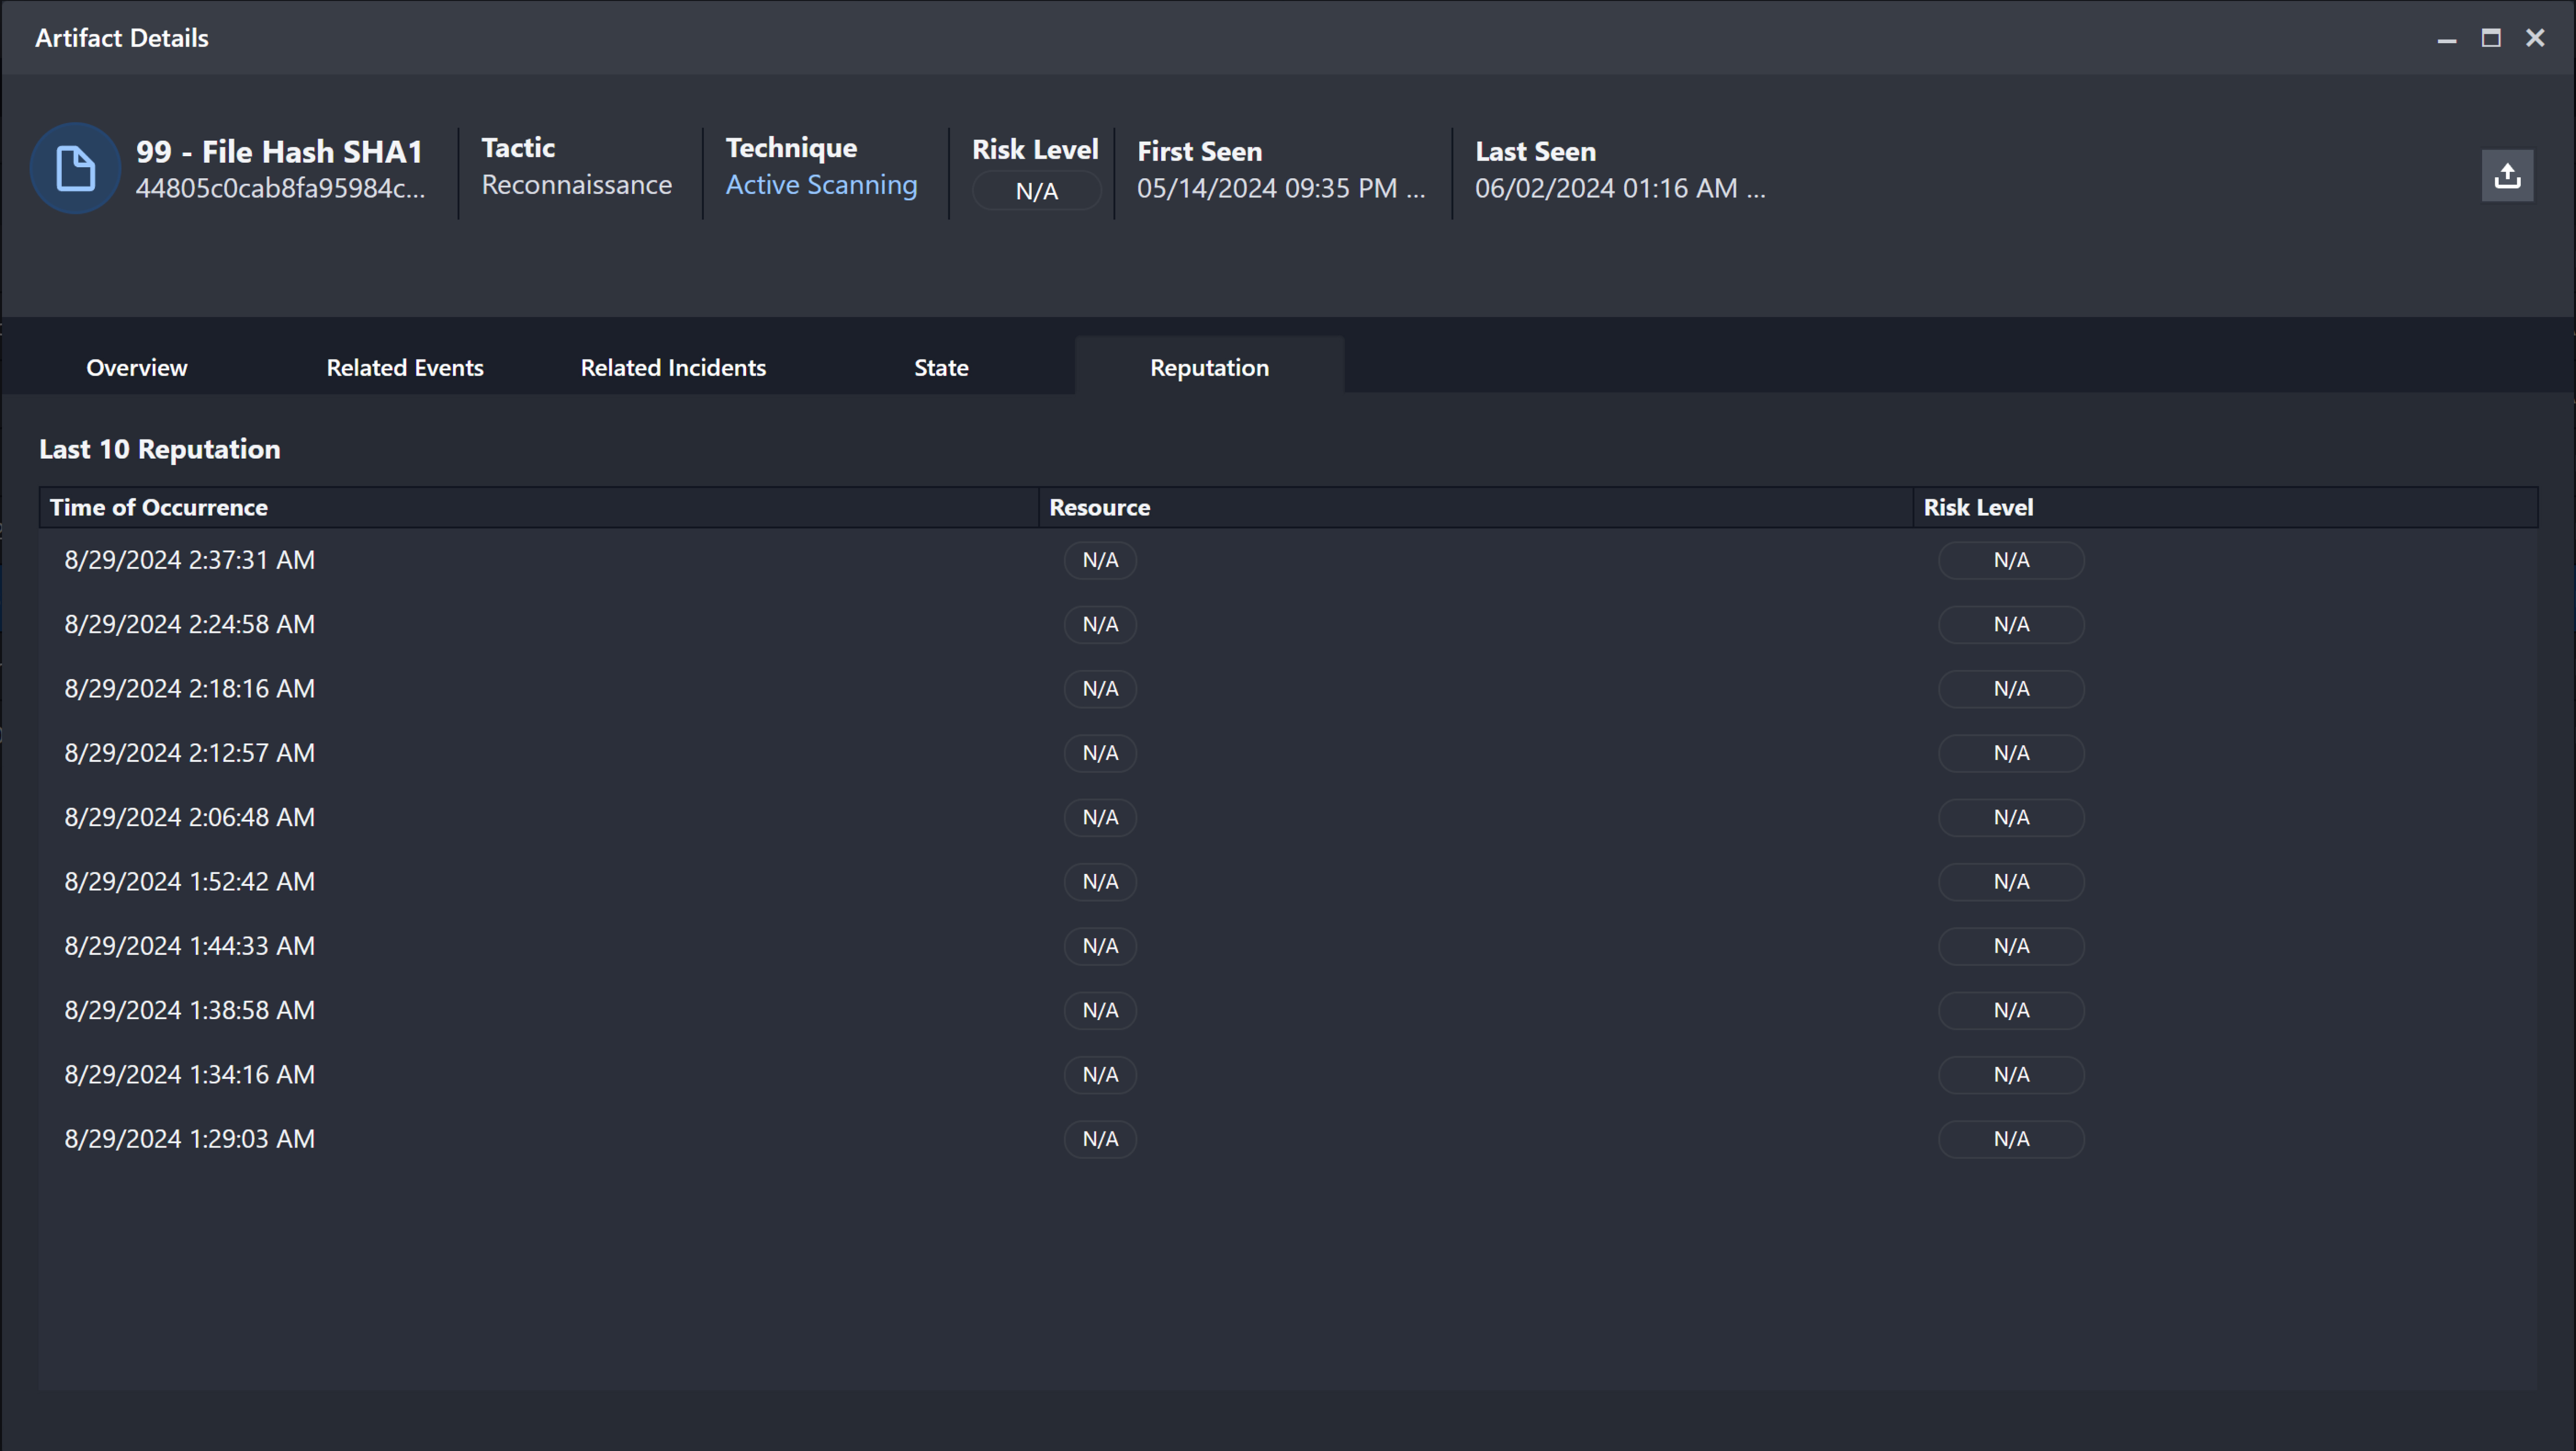Sort by Time of Occurrence column header
2576x1451 pixels.
[x=159, y=507]
